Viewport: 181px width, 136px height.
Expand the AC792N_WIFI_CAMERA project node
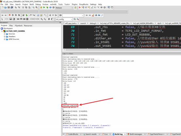[2, 31]
